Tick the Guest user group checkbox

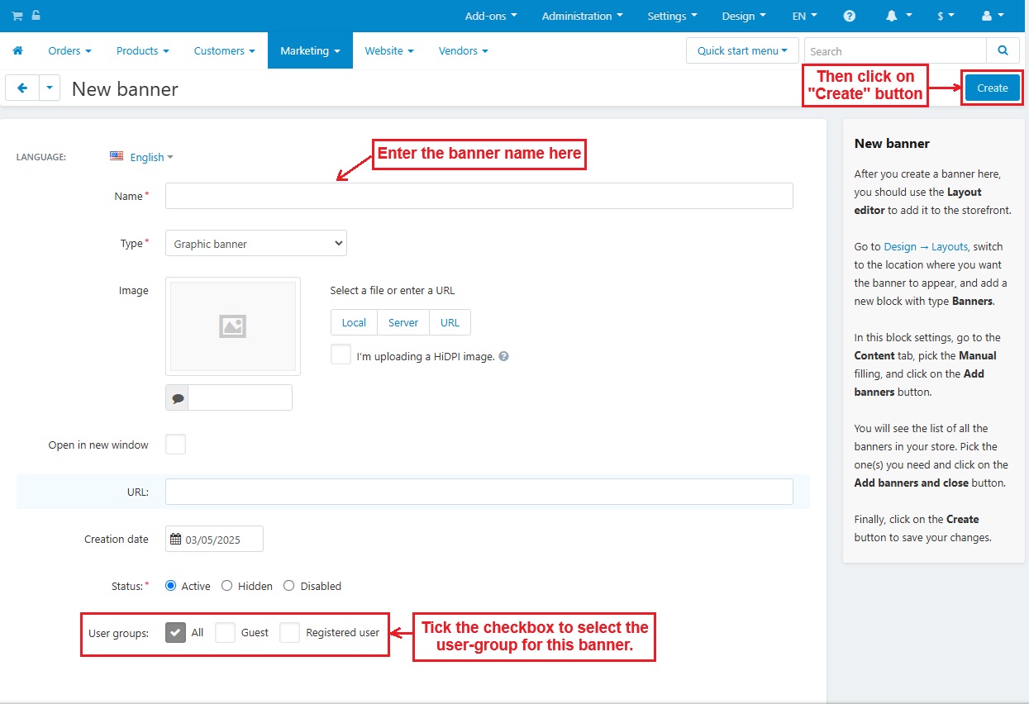[225, 633]
